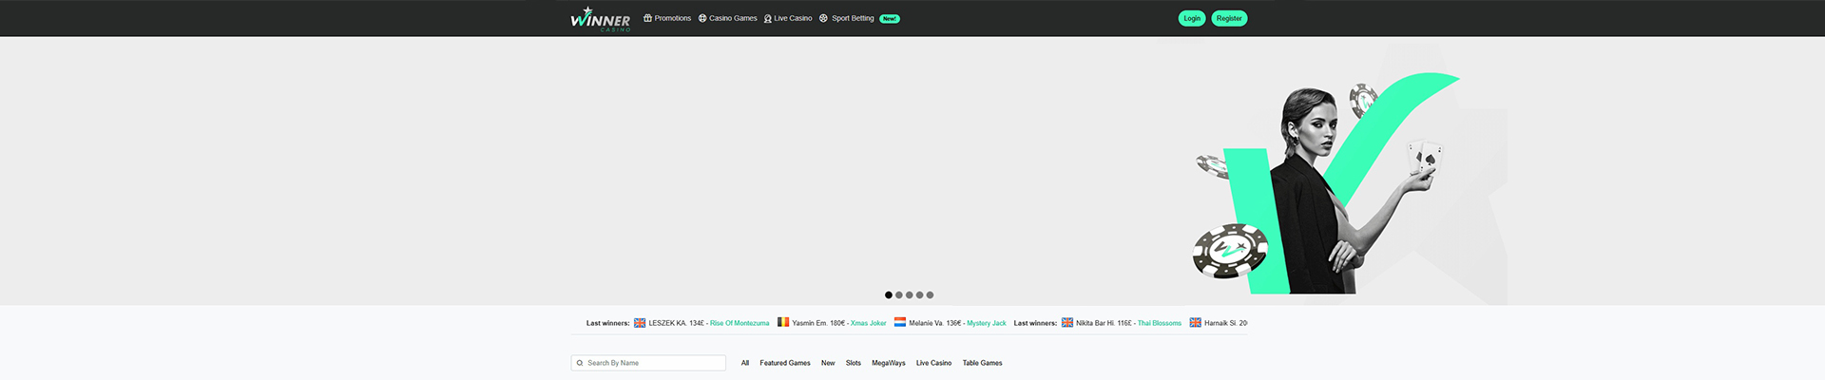
Task: Select the MegaWays filter tab
Action: [889, 363]
